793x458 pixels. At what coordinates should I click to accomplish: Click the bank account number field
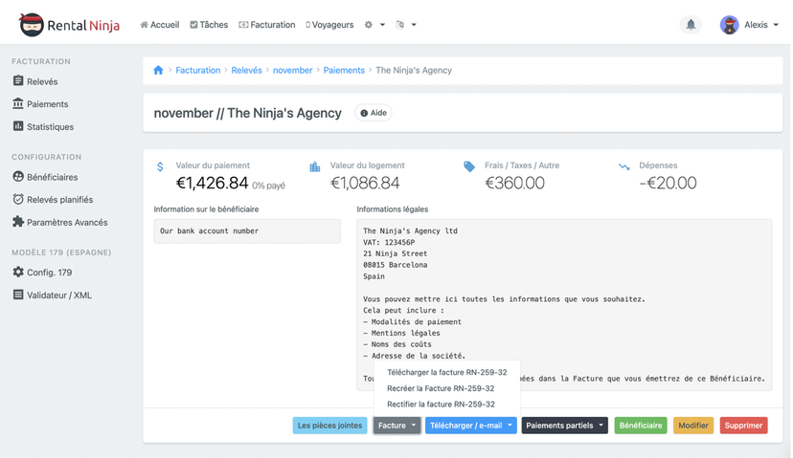click(x=247, y=230)
